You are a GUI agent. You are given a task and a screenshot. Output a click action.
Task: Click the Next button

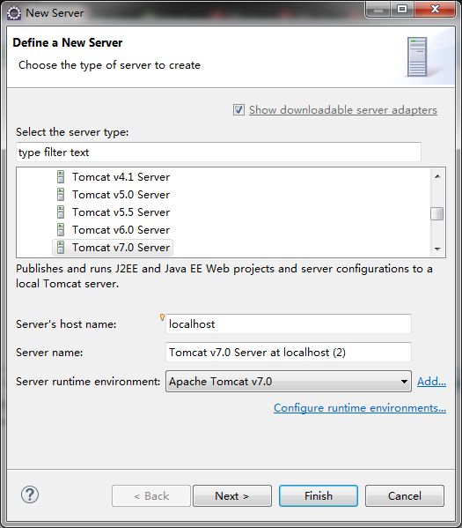tap(232, 495)
